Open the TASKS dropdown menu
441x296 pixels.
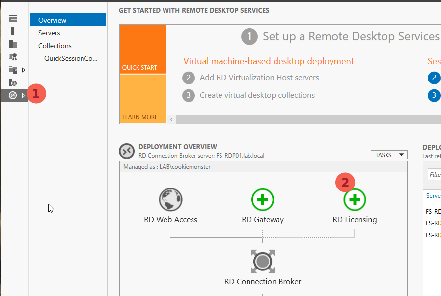pos(389,154)
